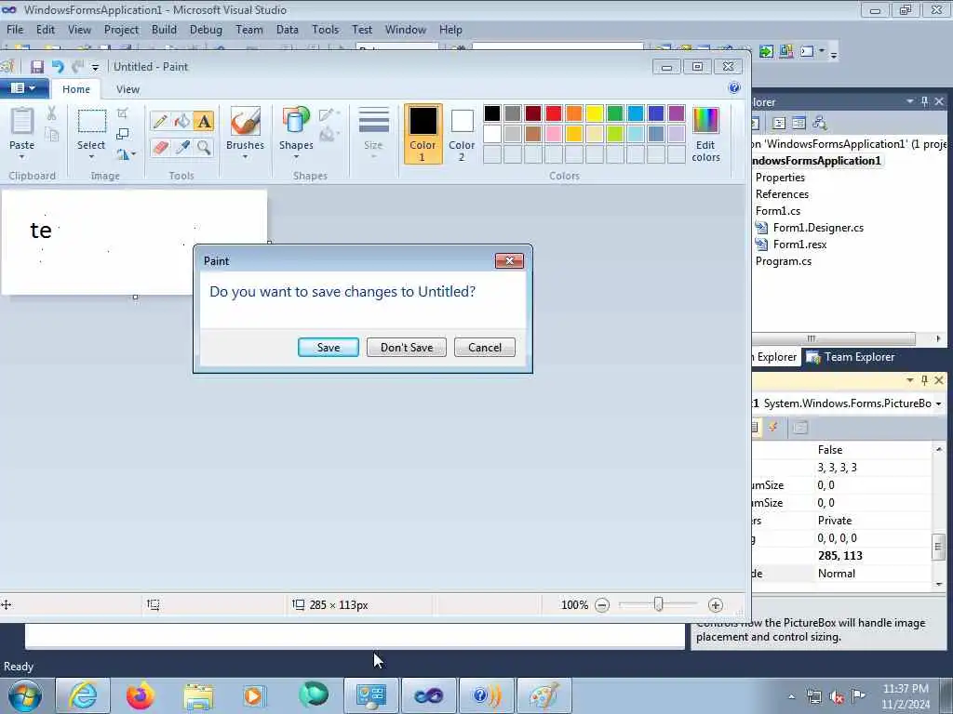The width and height of the screenshot is (953, 714).
Task: Click the Resize icon in Image group
Action: pos(122,134)
